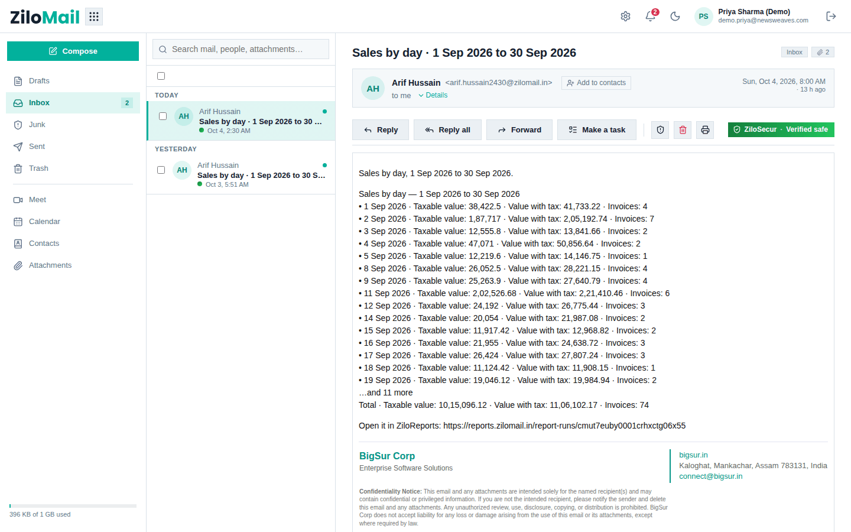Click the log out icon
Image resolution: width=851 pixels, height=532 pixels.
tap(831, 17)
